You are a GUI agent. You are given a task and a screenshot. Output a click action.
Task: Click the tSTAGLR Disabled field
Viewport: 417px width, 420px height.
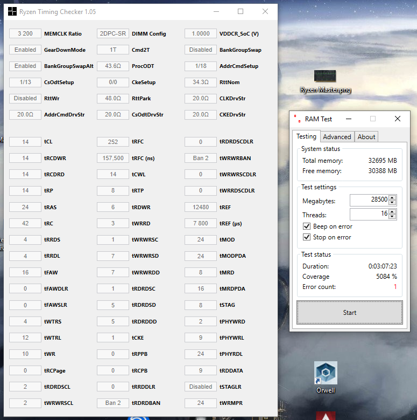[201, 387]
